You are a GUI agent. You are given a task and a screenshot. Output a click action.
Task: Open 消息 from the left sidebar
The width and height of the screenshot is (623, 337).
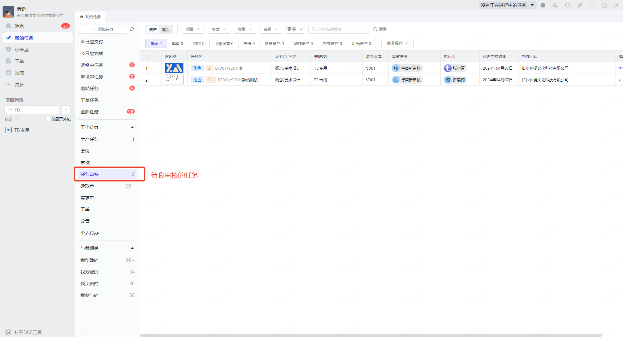click(19, 26)
